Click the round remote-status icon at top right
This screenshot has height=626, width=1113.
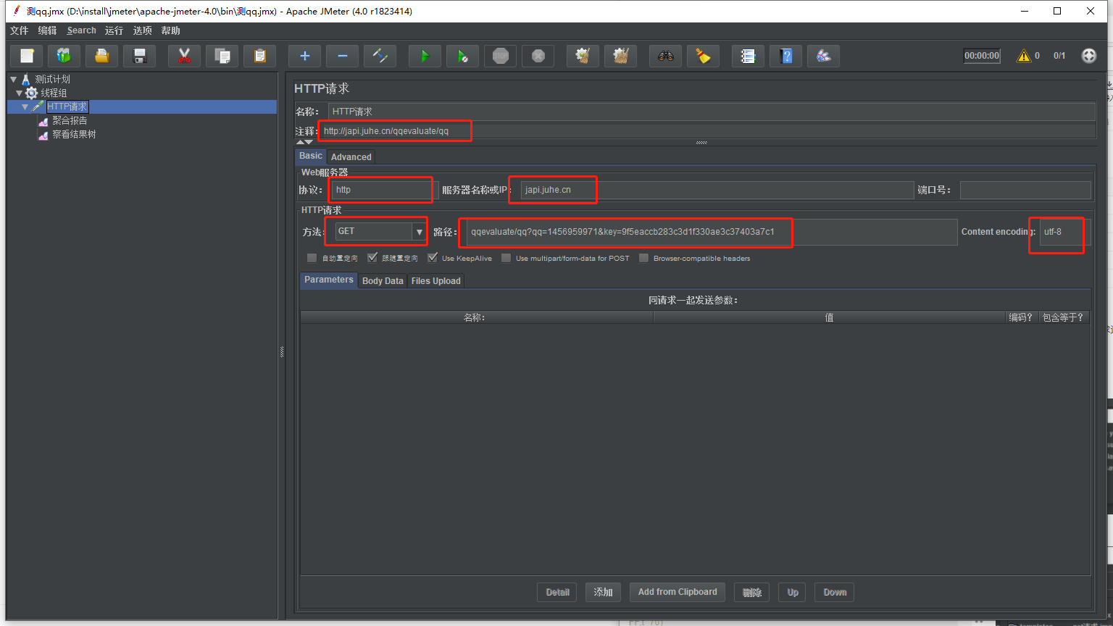click(x=1089, y=56)
